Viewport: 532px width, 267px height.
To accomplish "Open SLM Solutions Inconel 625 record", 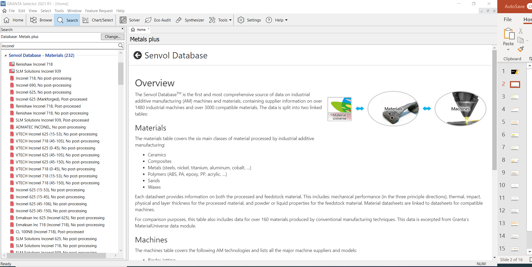I will click(x=56, y=239).
